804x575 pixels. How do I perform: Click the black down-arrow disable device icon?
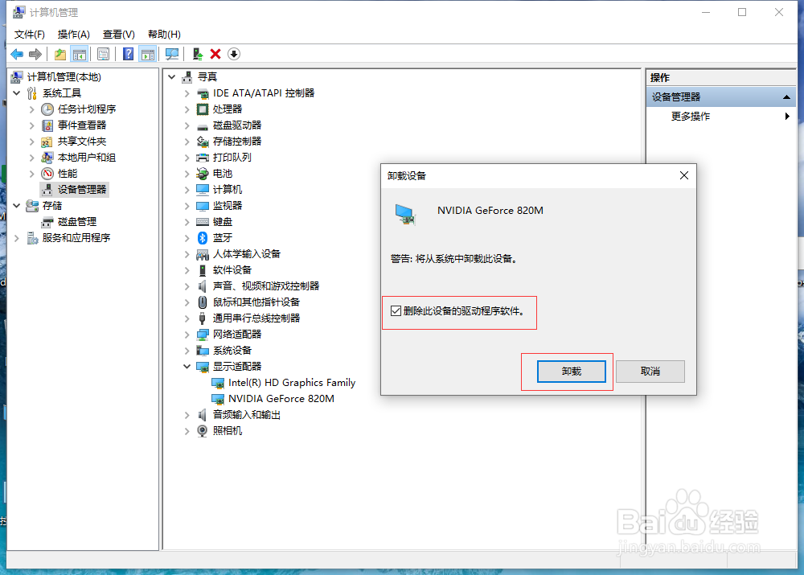tap(234, 54)
